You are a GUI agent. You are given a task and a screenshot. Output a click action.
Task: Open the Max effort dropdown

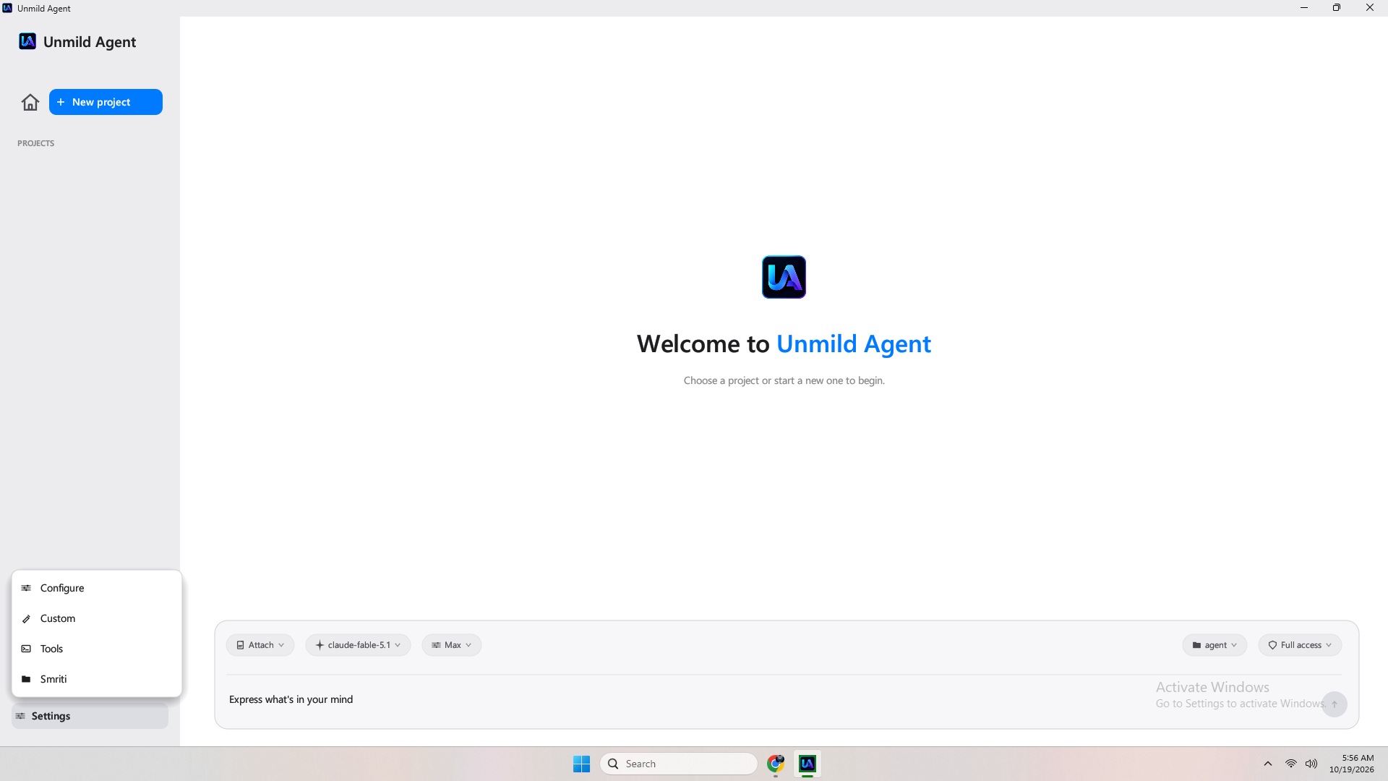(x=452, y=645)
